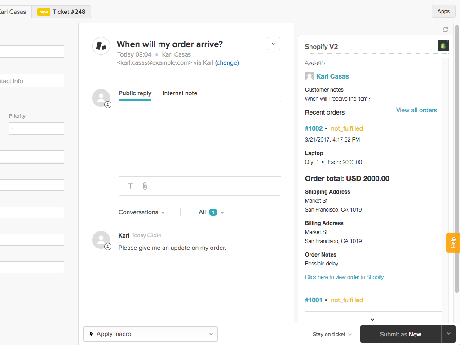Click Karl Casas avatar in Shopify panel
The height and width of the screenshot is (345, 460).
(310, 76)
